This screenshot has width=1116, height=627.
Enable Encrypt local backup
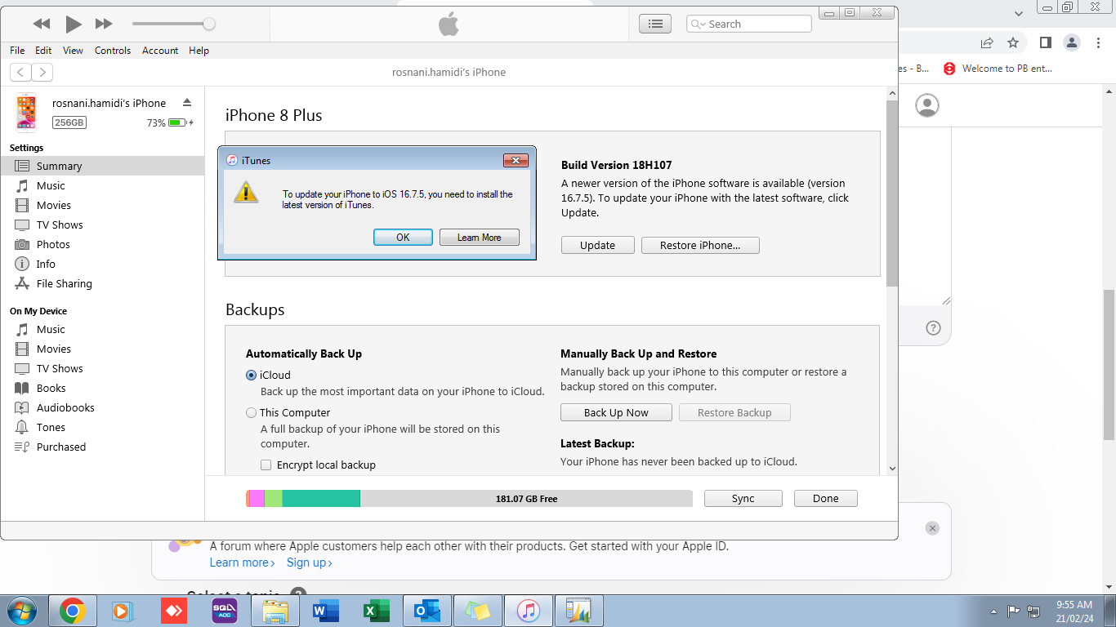[x=266, y=465]
